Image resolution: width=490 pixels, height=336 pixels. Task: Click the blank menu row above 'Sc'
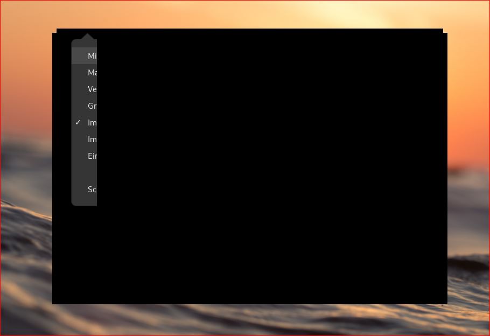[x=85, y=173]
